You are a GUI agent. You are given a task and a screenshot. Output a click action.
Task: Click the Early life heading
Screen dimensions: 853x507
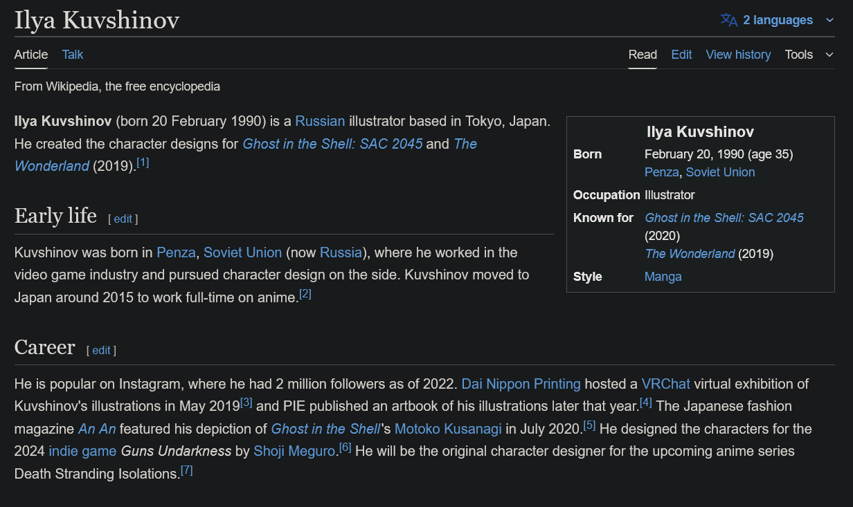coord(55,216)
